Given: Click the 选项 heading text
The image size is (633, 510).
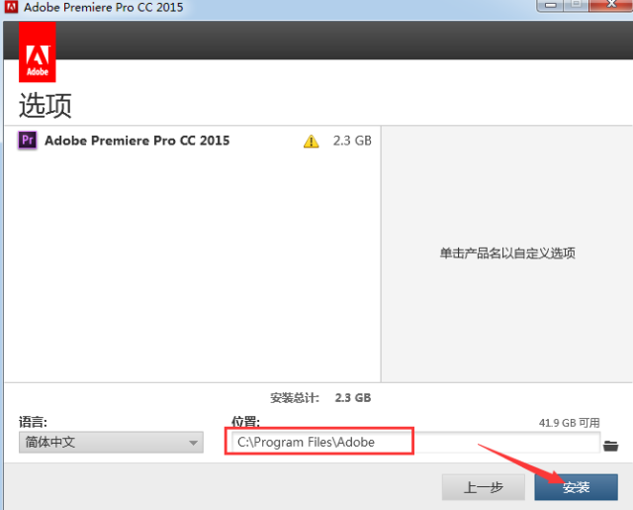Looking at the screenshot, I should point(45,105).
